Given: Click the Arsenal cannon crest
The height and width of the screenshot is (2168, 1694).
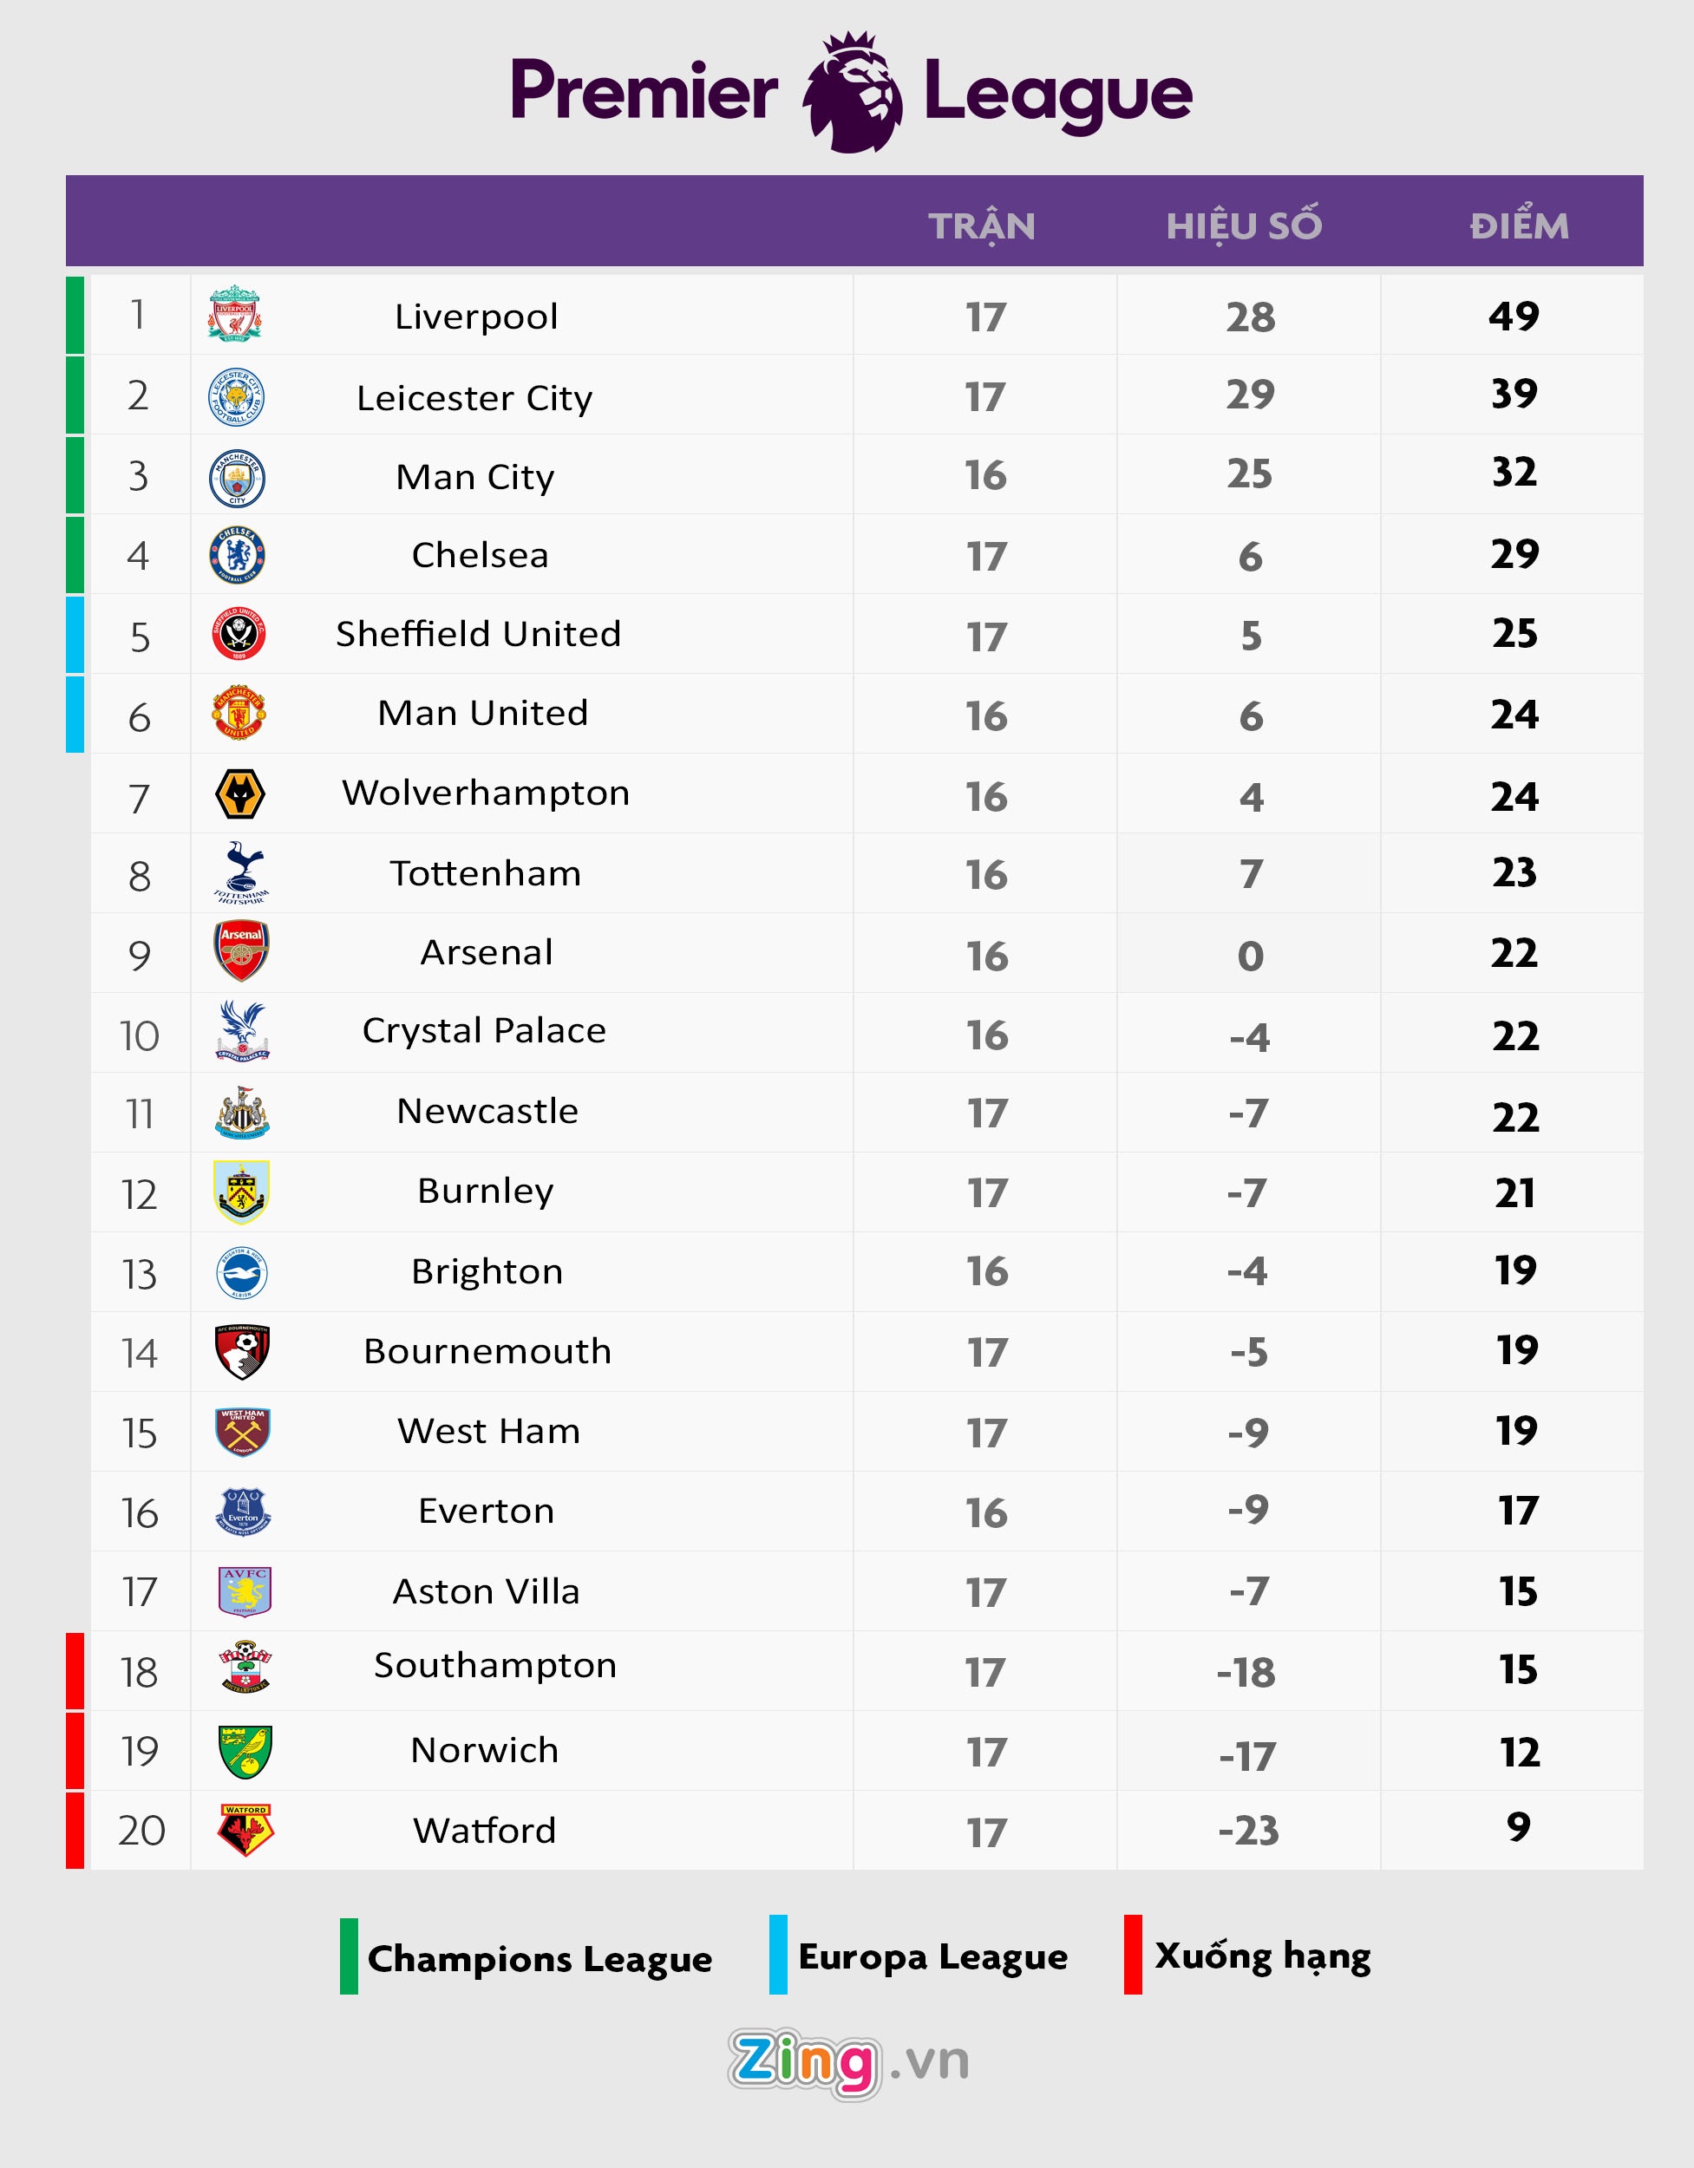Looking at the screenshot, I should tap(241, 951).
